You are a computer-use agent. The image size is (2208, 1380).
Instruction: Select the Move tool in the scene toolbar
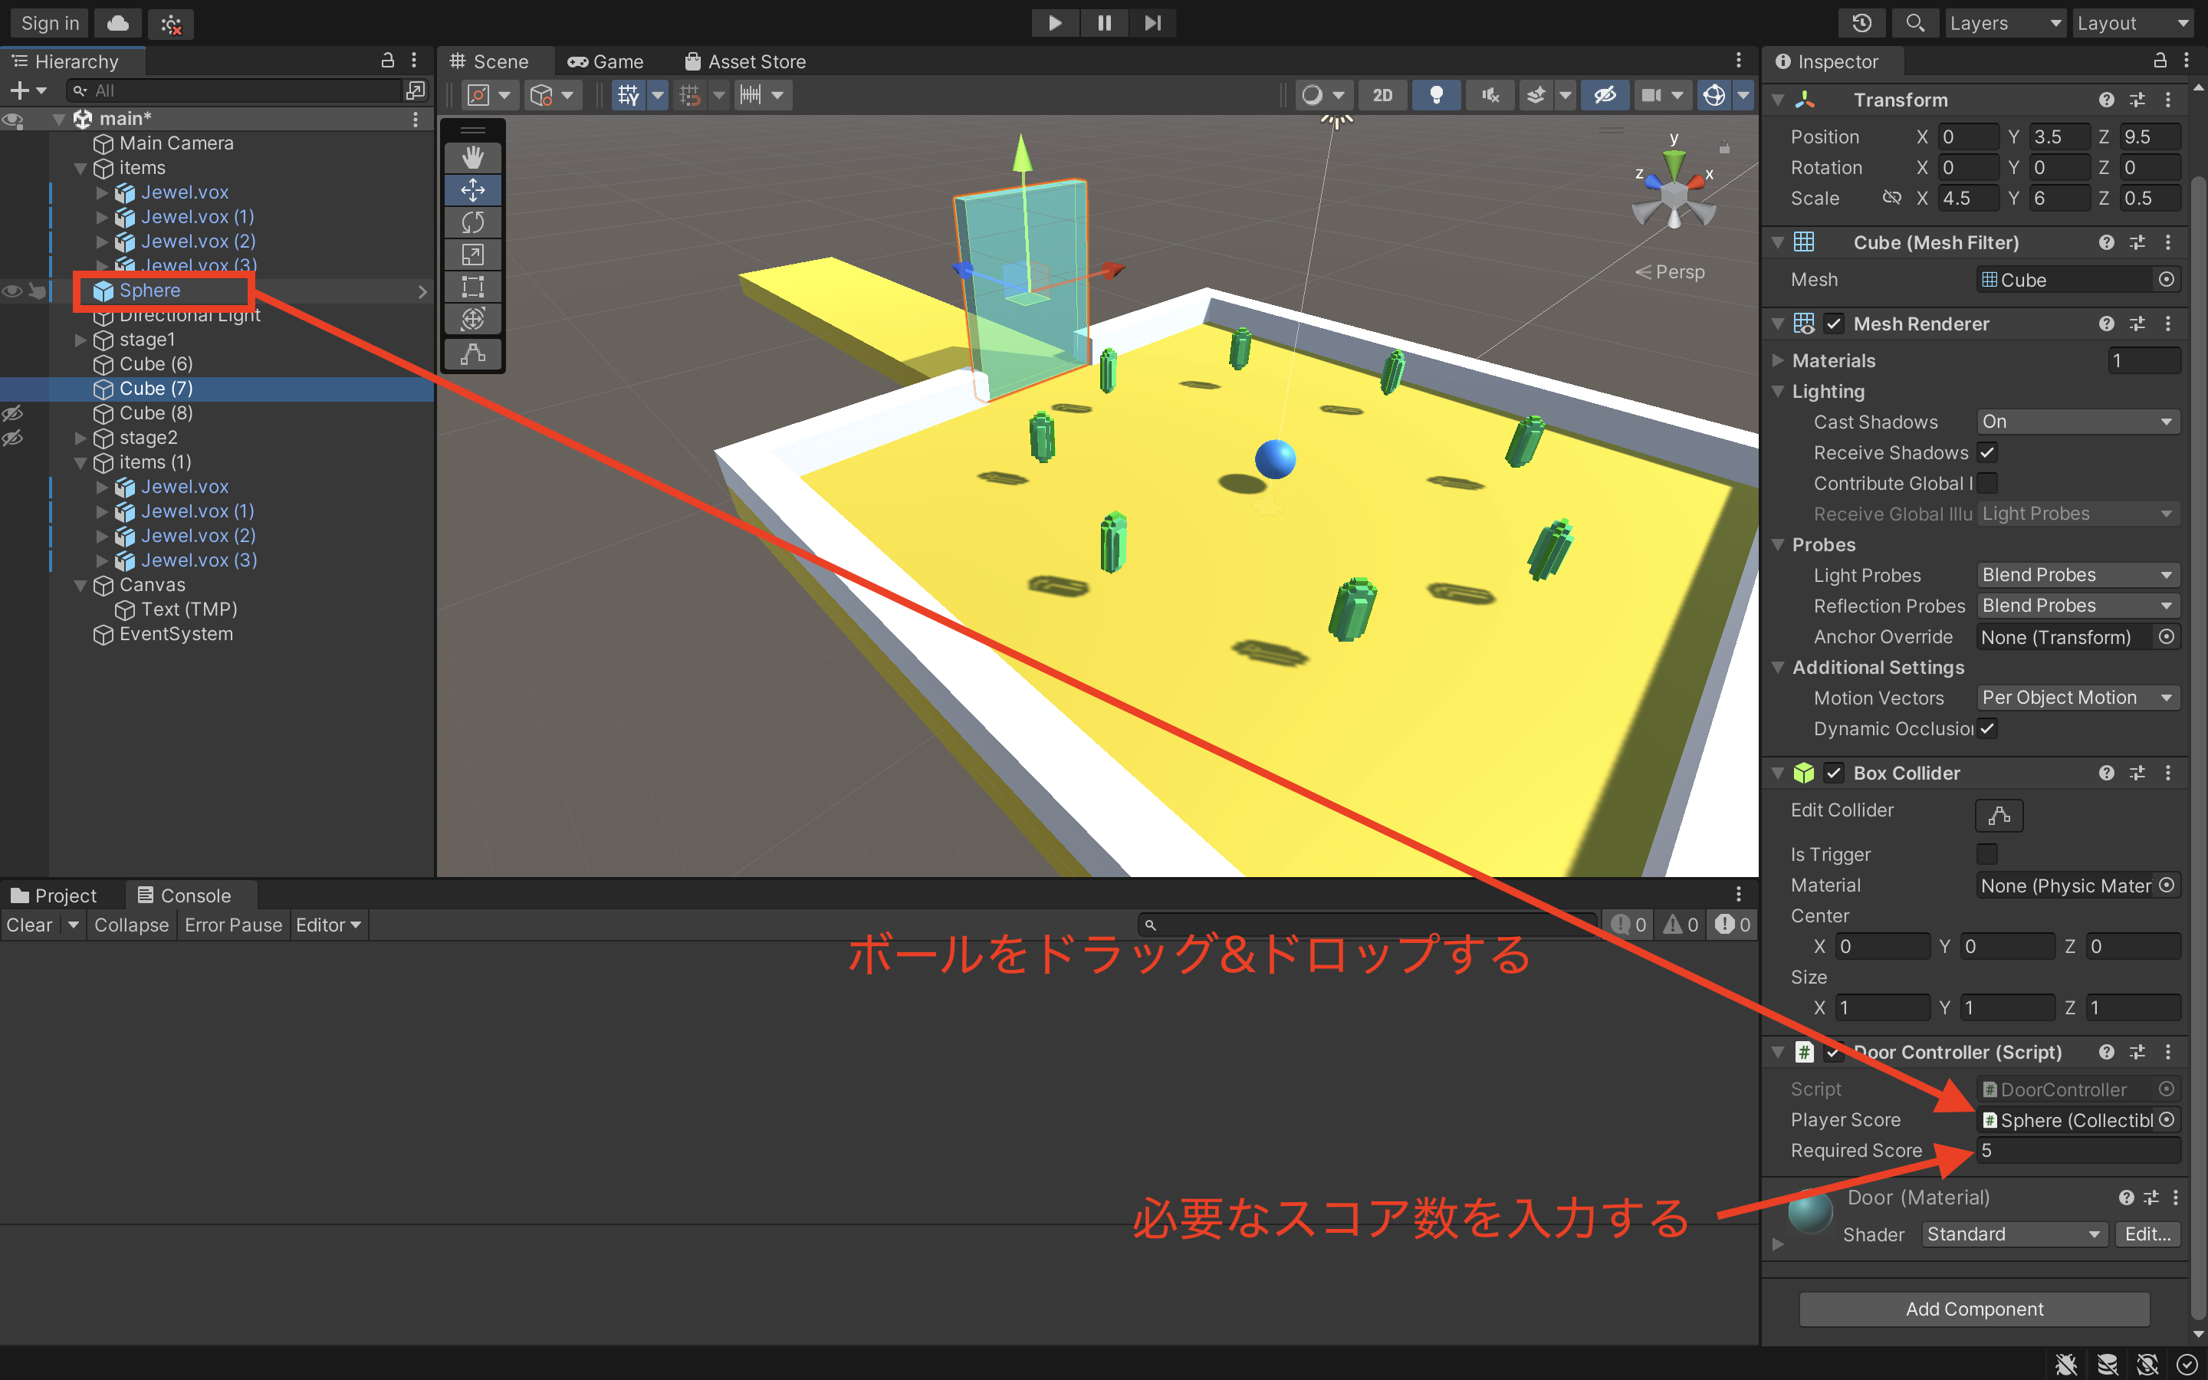pos(472,190)
